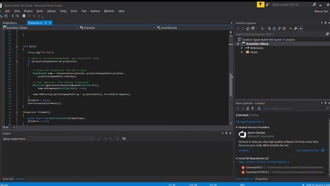Click the Azure DevOps logo icon
The height and width of the screenshot is (186, 330).
(x=242, y=134)
